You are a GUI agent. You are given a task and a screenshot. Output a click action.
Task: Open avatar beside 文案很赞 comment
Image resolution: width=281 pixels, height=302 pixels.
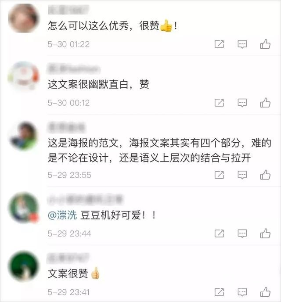[x=24, y=266]
